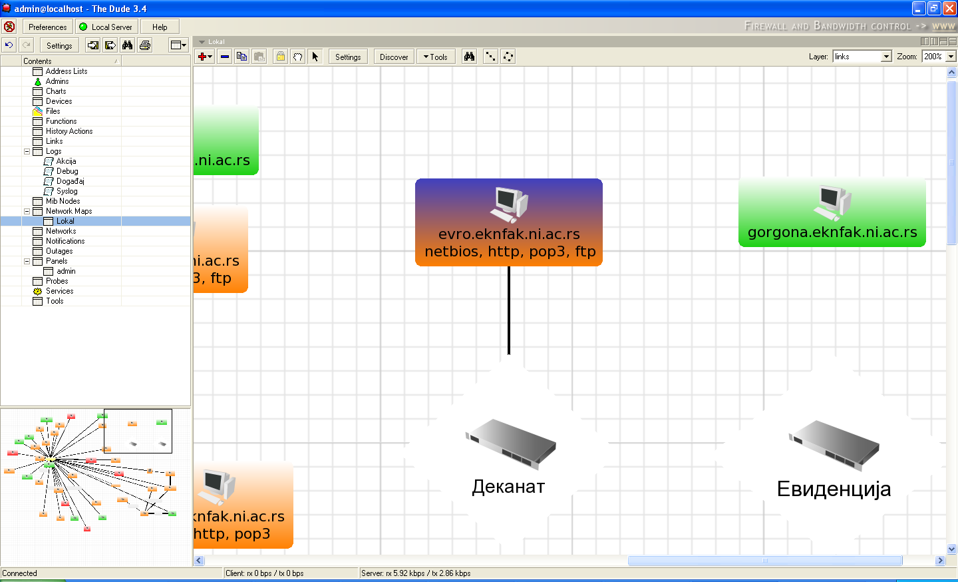Open History Actions in contents tree

(x=69, y=131)
